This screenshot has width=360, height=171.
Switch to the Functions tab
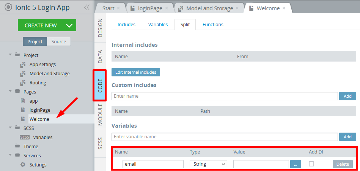tap(213, 25)
